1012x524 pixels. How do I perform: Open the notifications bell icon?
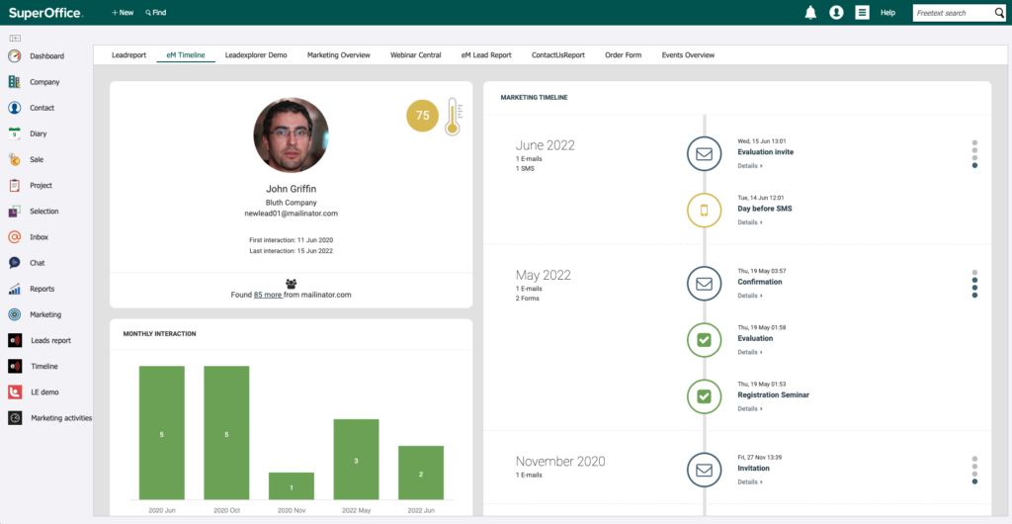pos(810,12)
